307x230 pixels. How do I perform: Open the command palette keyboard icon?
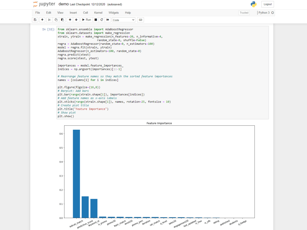[141, 20]
